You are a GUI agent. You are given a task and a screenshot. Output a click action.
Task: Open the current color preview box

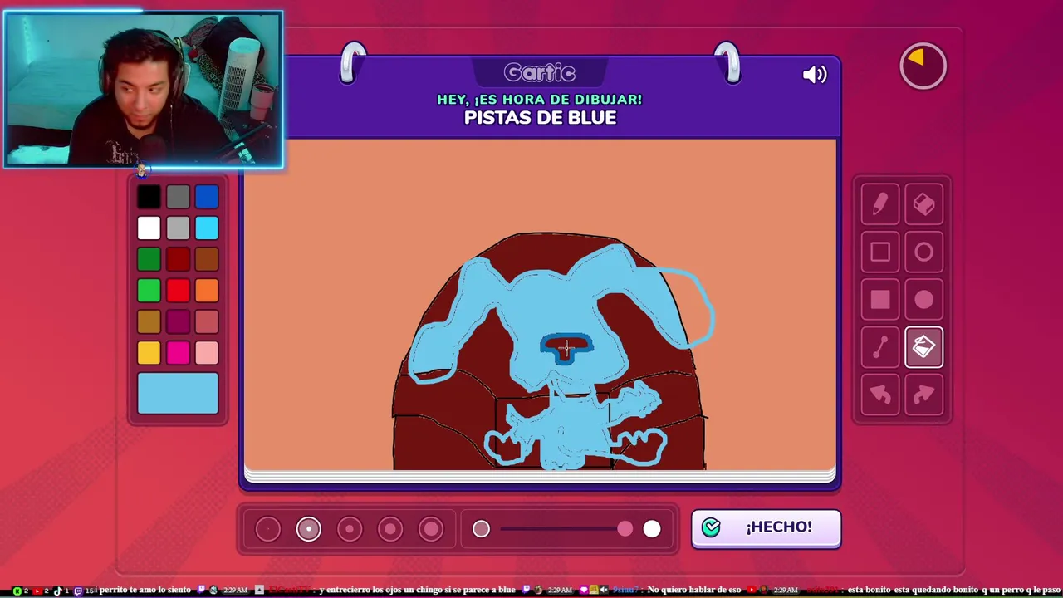[178, 394]
